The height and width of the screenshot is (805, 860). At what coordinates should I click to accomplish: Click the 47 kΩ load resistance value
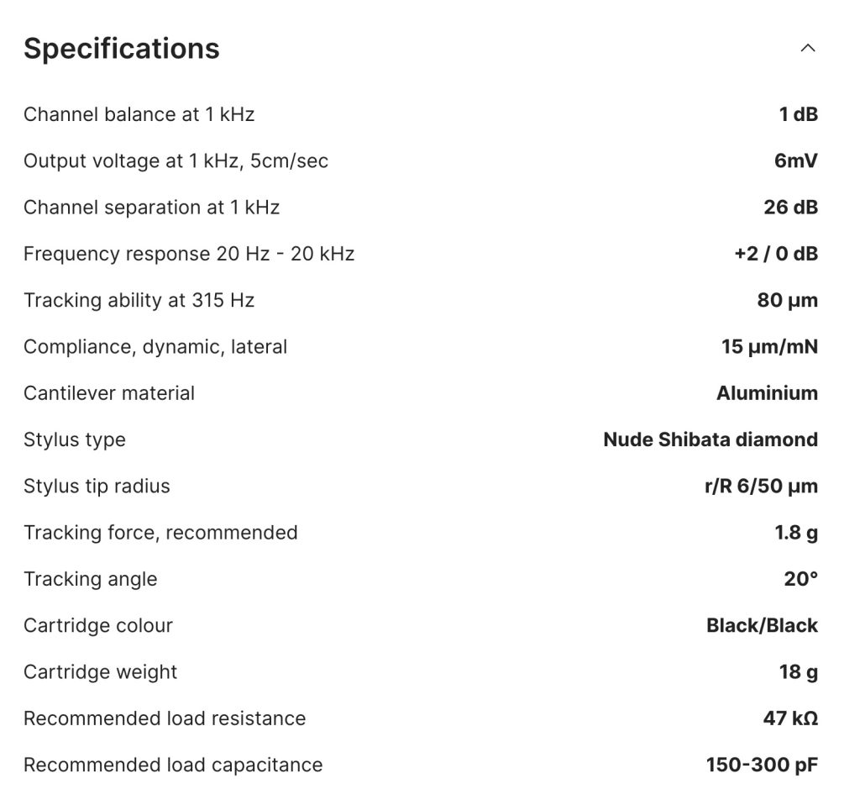click(x=791, y=718)
